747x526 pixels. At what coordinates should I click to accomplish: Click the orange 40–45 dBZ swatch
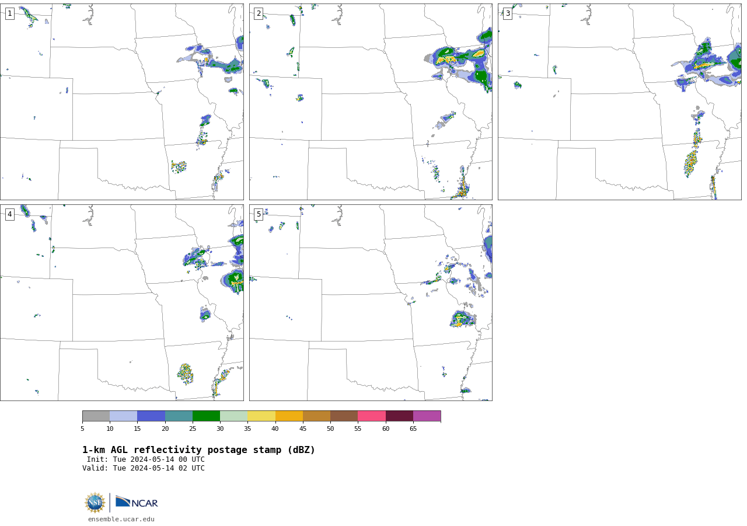pos(289,416)
